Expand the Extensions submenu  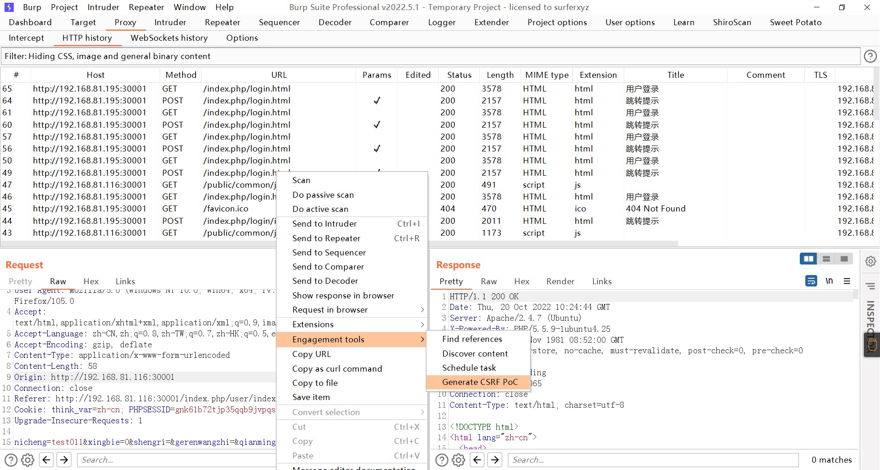tap(352, 324)
